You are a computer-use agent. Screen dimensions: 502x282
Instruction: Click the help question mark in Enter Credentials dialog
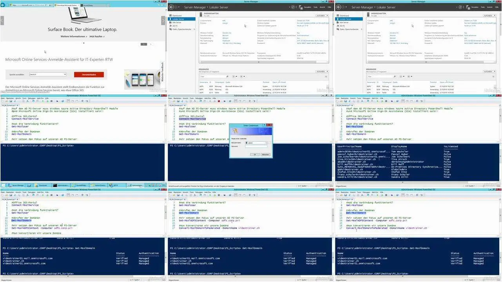(264, 125)
